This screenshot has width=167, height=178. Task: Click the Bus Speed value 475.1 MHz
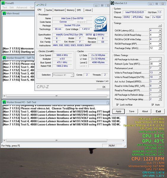click(x=62, y=62)
